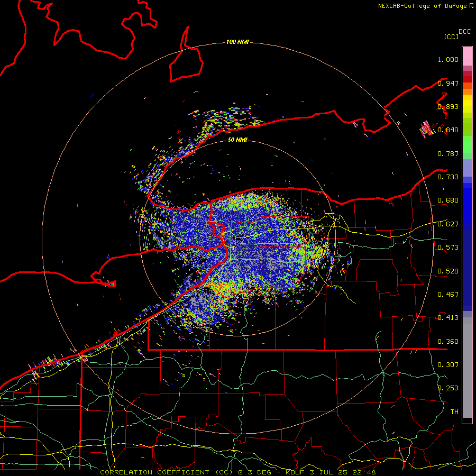Click the 1.000 value on color scale
Viewport: 476px width, 476px height.
point(448,59)
